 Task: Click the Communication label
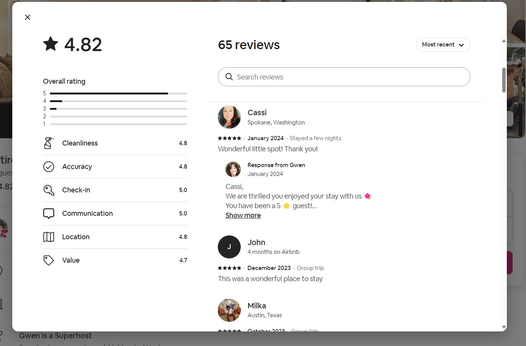(87, 214)
